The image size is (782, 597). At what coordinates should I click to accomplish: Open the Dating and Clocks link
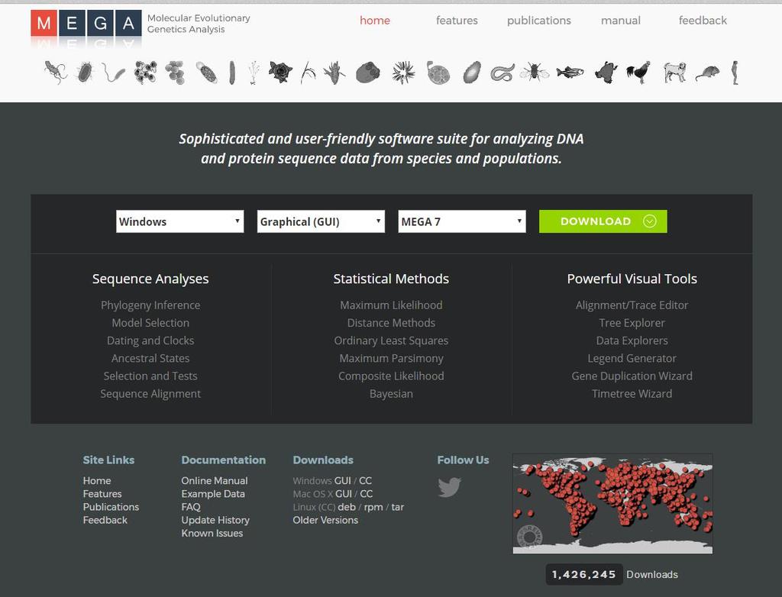coord(150,340)
